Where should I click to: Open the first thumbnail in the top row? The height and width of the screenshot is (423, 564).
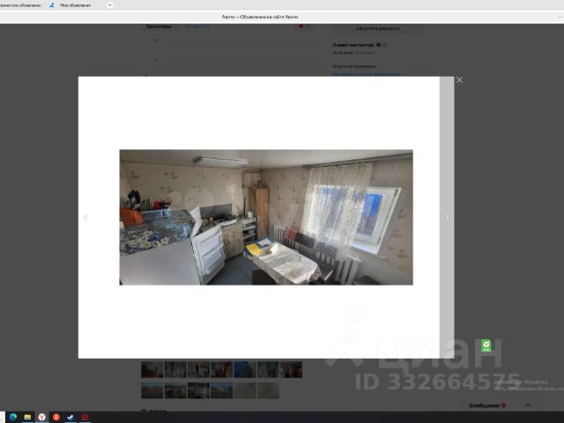click(152, 370)
